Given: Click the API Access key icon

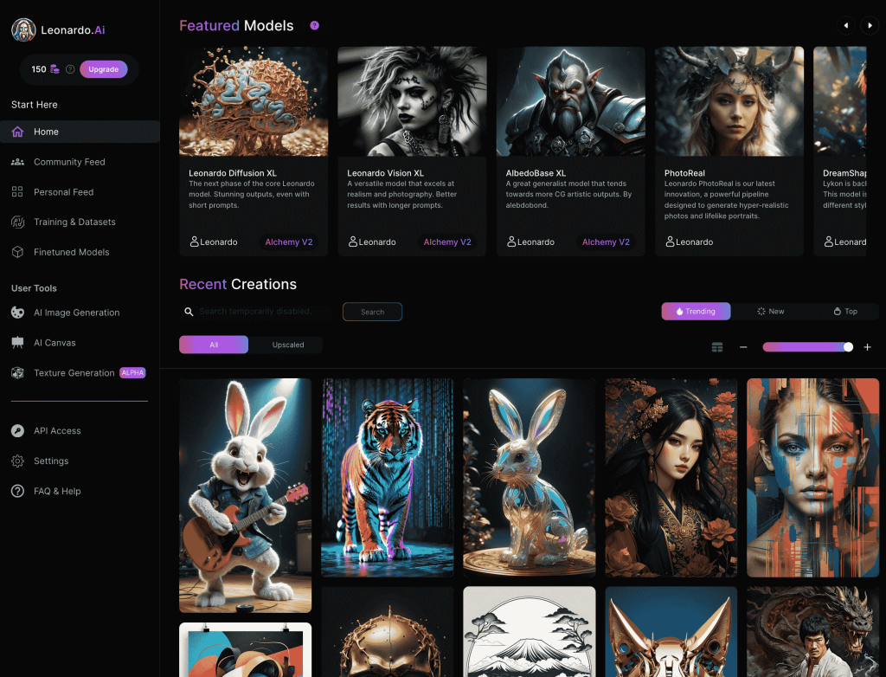Looking at the screenshot, I should [17, 431].
